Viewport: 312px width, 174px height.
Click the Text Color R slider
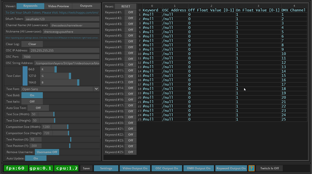[x=70, y=69]
